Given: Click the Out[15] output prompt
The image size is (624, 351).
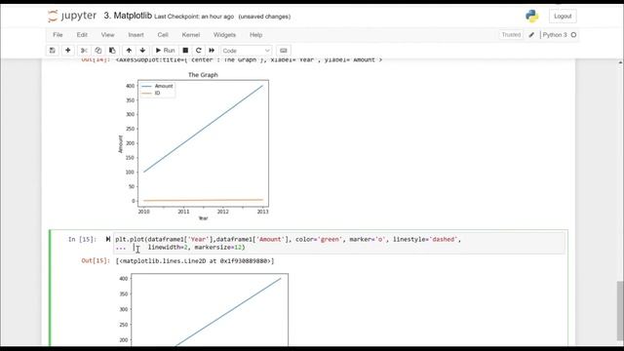Looking at the screenshot, I should point(96,261).
